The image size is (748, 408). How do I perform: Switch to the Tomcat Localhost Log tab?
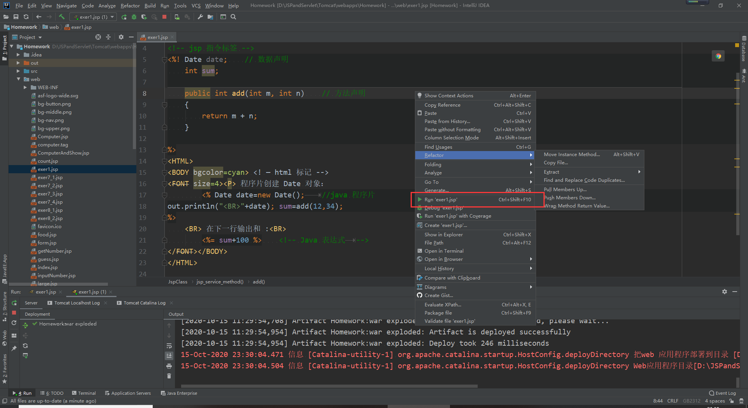point(77,303)
